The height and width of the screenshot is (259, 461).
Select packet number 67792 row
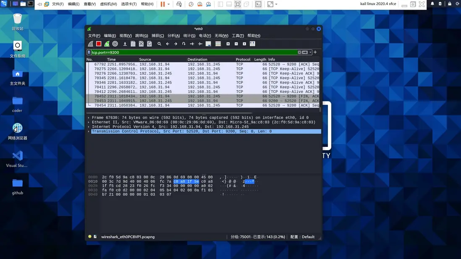tap(202, 64)
